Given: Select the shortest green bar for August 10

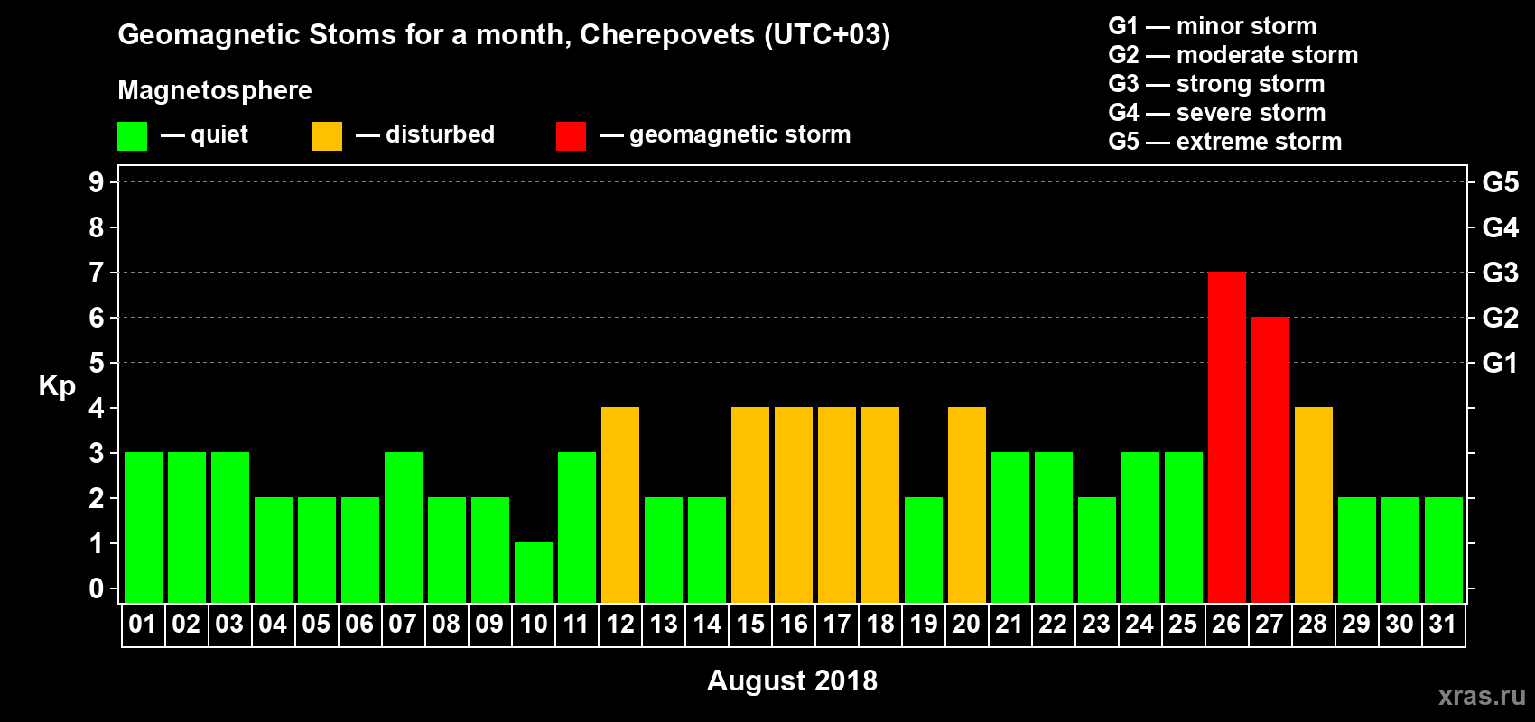Looking at the screenshot, I should (x=534, y=572).
